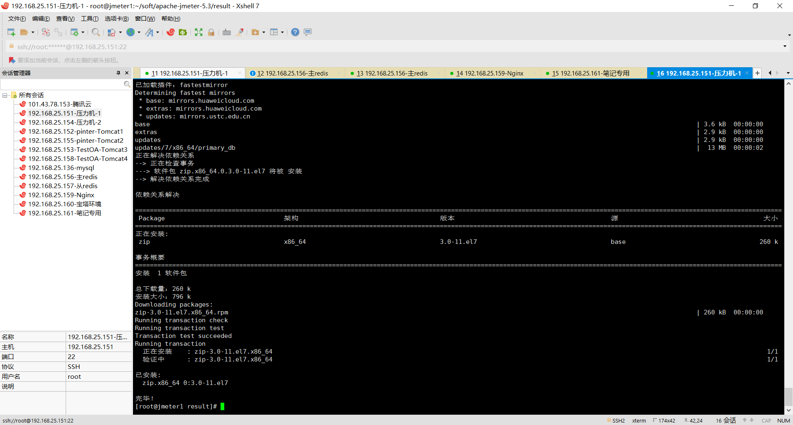Select session 192.168.25.160-宝塔环境
Image resolution: width=793 pixels, height=425 pixels.
(64, 204)
